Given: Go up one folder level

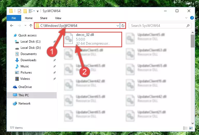Looking at the screenshot, I should pos(31,26).
